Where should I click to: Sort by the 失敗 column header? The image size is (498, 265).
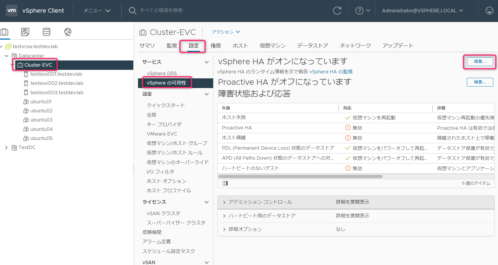click(x=226, y=108)
